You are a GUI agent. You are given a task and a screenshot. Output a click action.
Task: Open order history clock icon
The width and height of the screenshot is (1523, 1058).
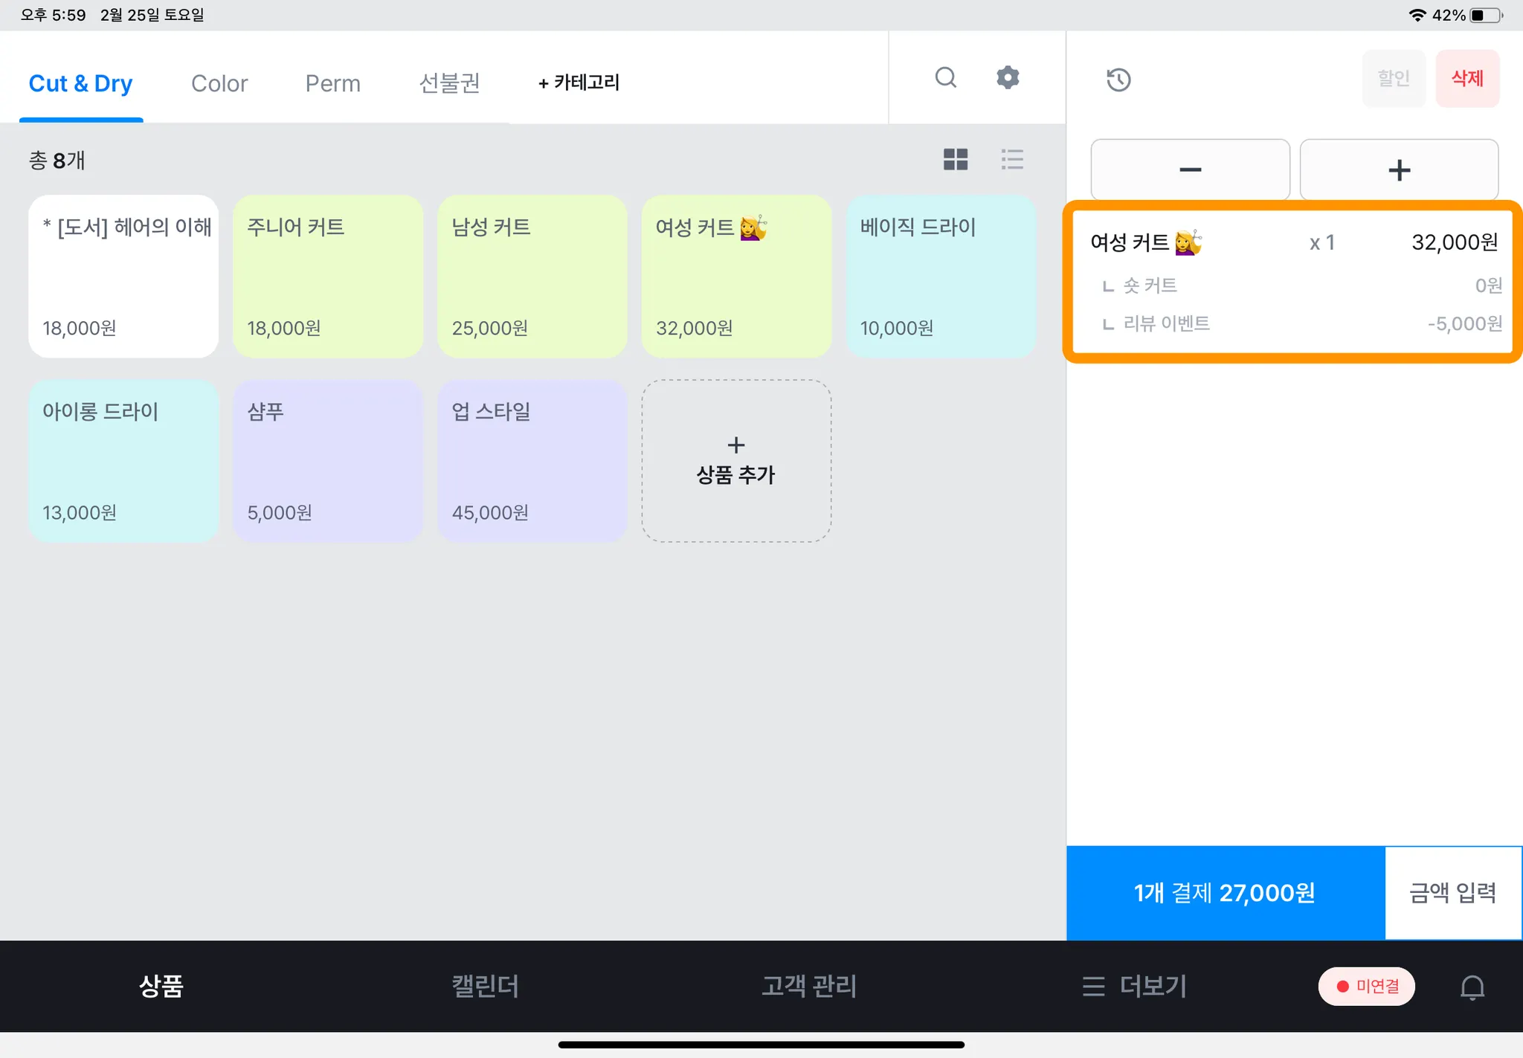pyautogui.click(x=1118, y=80)
